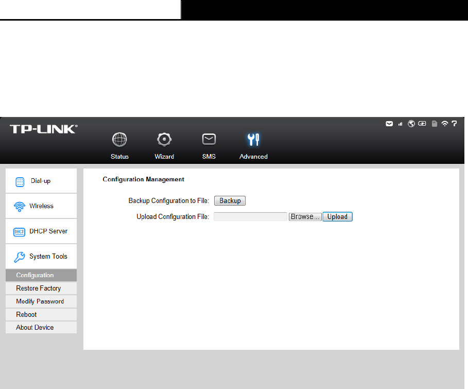
Task: Click the new message envelope status icon
Action: [x=389, y=124]
